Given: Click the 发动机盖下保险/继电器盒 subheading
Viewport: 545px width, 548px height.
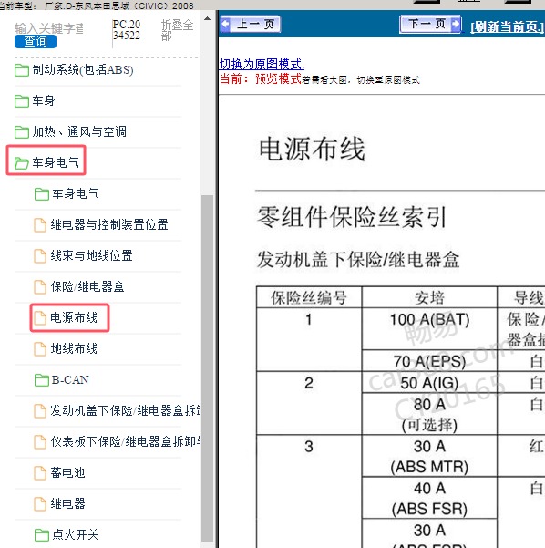Looking at the screenshot, I should coord(358,260).
